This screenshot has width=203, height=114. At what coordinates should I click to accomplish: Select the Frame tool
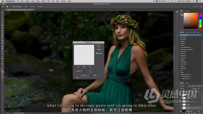click(2, 25)
